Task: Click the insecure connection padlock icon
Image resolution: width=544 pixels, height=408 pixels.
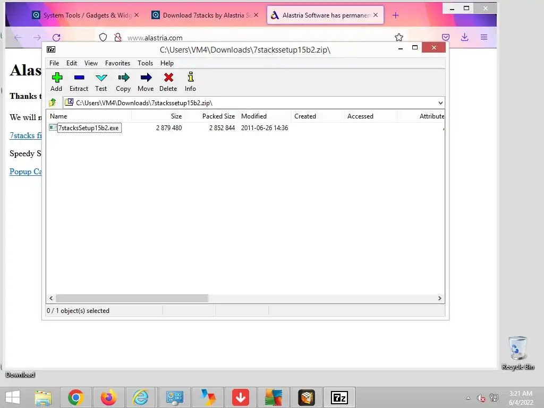Action: click(x=118, y=37)
